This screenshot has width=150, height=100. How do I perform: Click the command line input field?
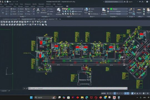78,88
